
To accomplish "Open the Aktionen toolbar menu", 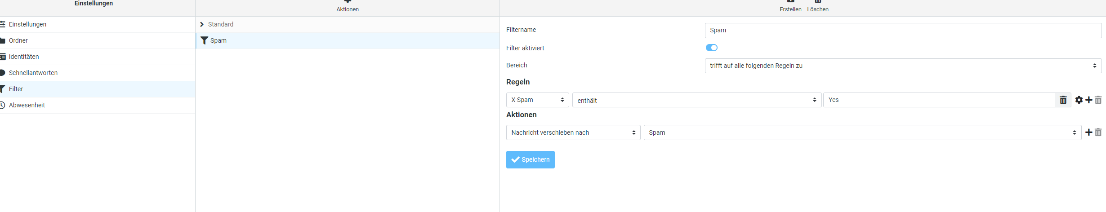I will coord(347,6).
